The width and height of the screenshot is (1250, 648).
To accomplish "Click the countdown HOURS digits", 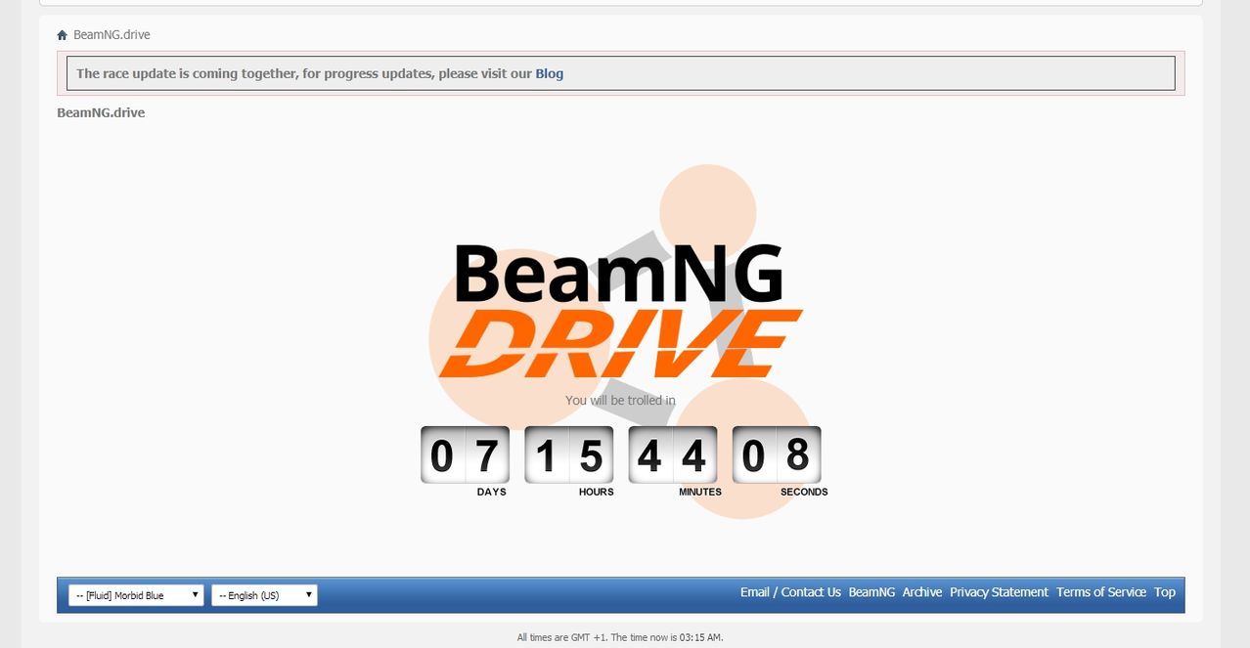I will pos(569,454).
